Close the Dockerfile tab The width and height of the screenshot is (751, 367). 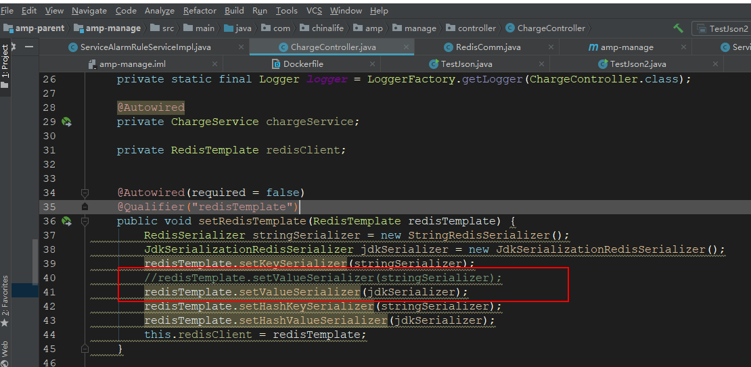[x=371, y=64]
